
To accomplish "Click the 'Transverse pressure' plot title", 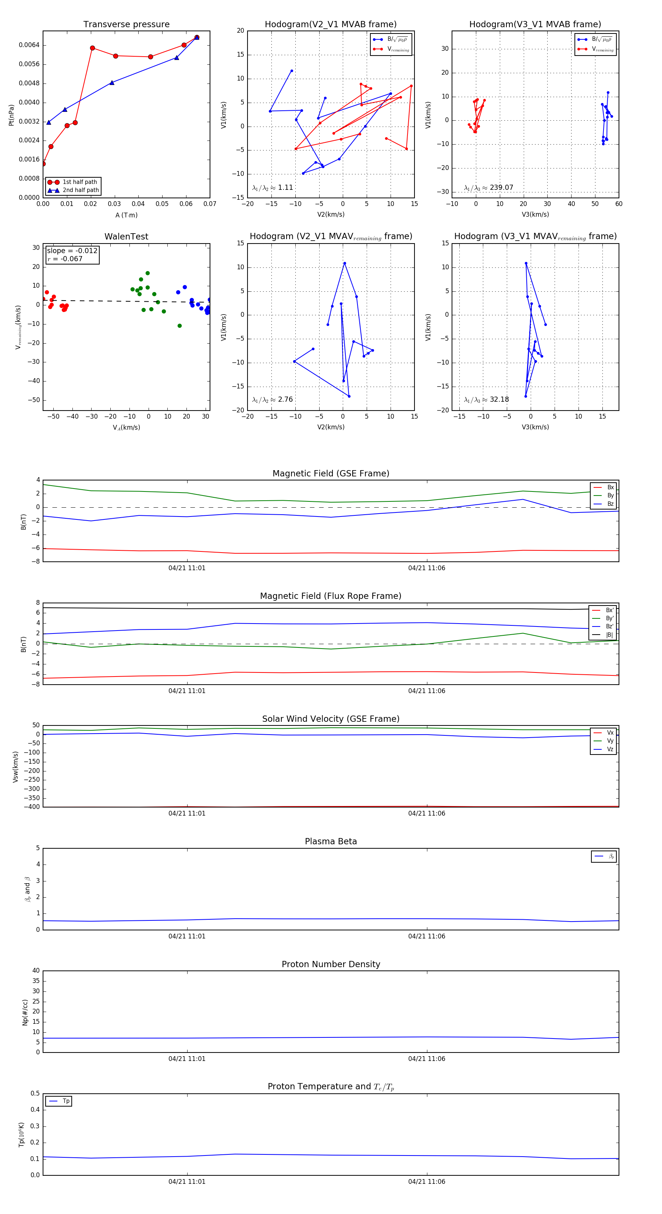I will [x=126, y=25].
